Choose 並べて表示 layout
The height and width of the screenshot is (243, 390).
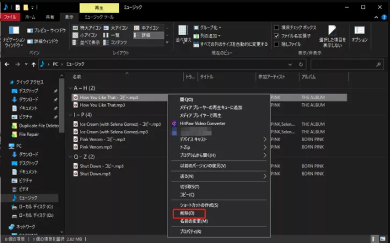tap(86, 42)
